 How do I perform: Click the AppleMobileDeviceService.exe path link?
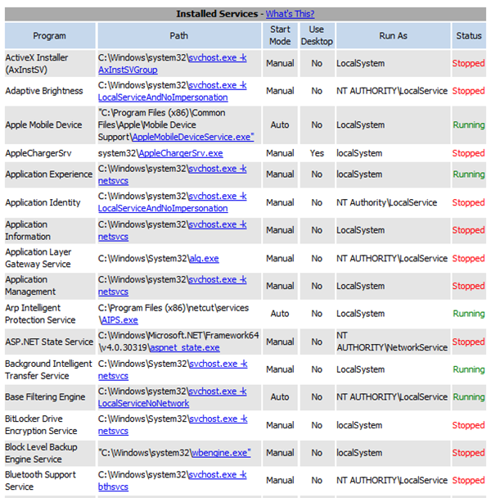192,137
